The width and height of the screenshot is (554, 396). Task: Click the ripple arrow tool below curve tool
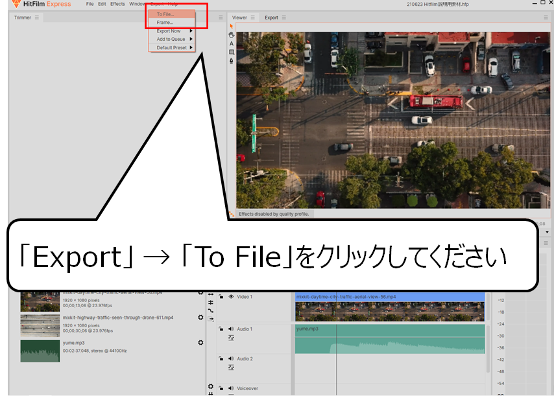click(211, 319)
